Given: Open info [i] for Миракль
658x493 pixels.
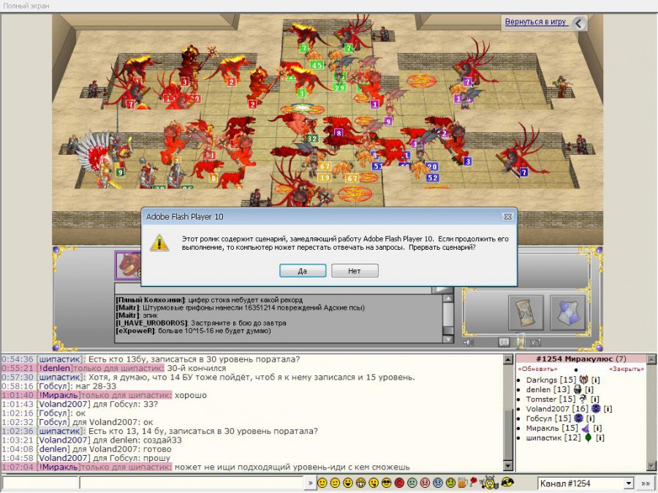Looking at the screenshot, I should click(x=597, y=429).
